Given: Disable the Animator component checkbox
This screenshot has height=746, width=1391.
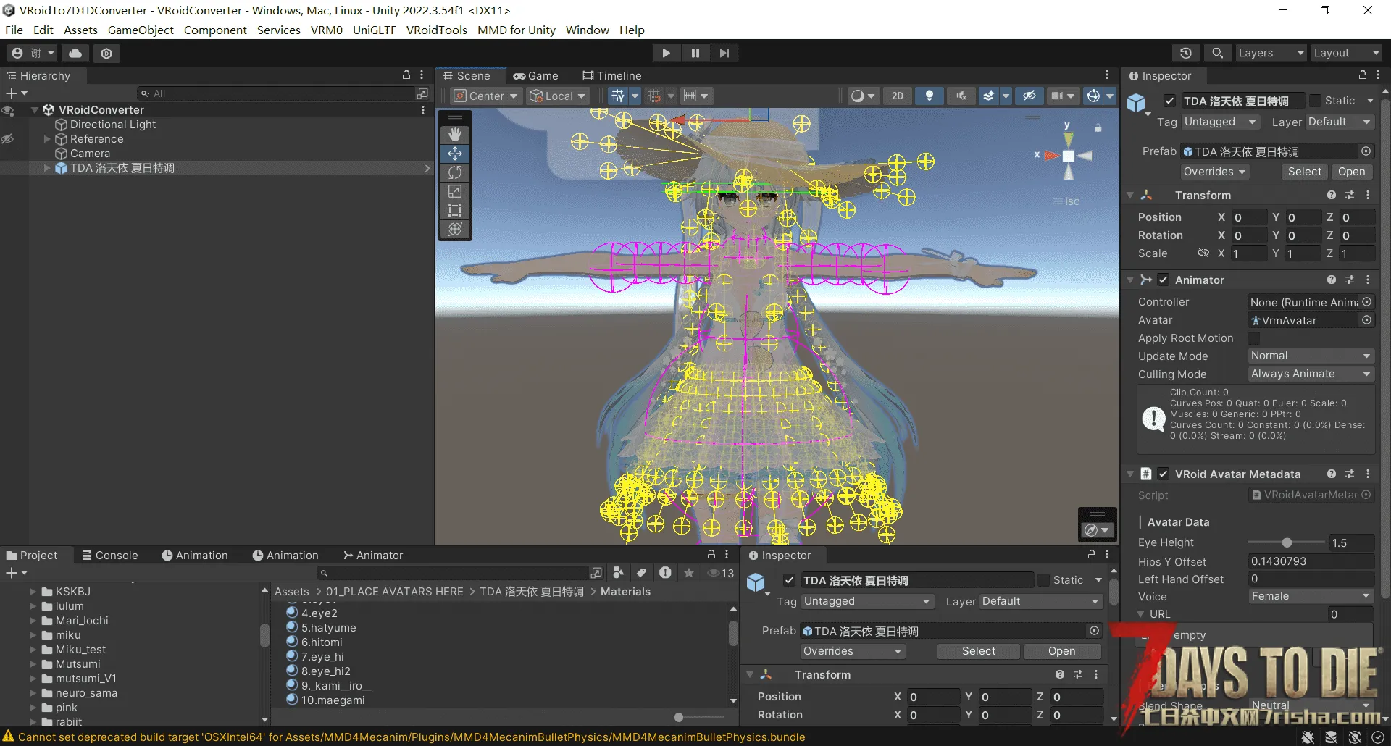Looking at the screenshot, I should coord(1164,280).
